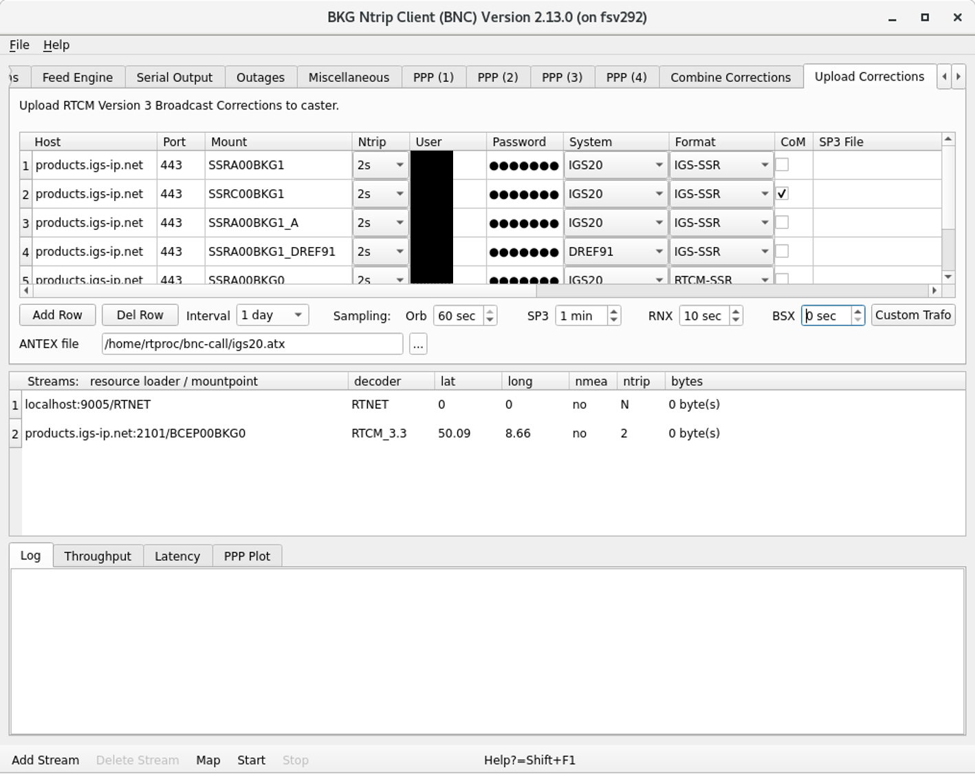This screenshot has height=774, width=975.
Task: Decrease the SP3 sampling spinner value
Action: click(x=614, y=320)
